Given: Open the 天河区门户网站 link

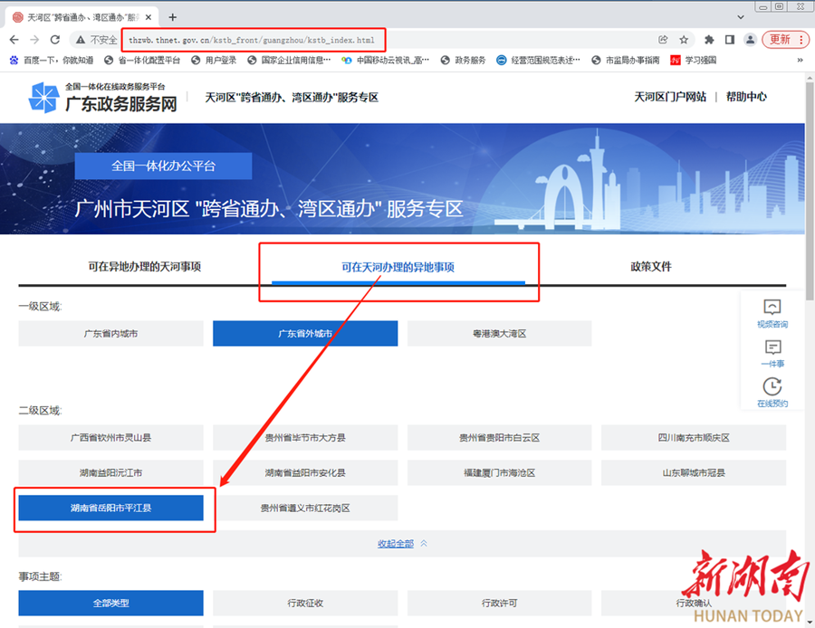Looking at the screenshot, I should pos(670,97).
